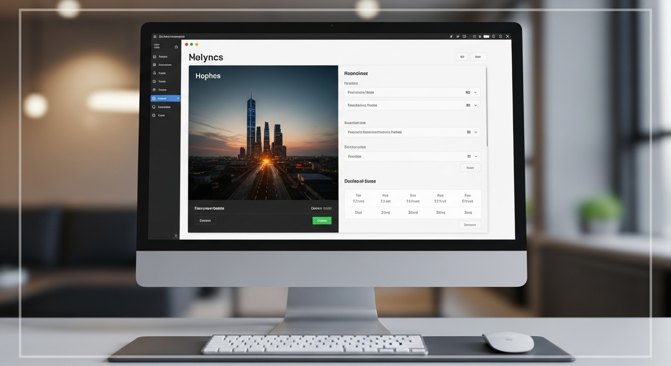Click the chevron at the bottom of the sidebar
The width and height of the screenshot is (671, 366).
coord(176,235)
